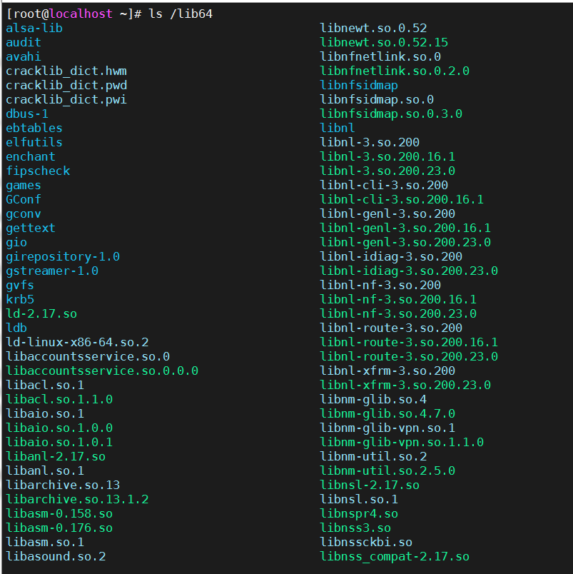
Task: Click the libarchive.so.13.1.2 entry
Action: pos(77,499)
